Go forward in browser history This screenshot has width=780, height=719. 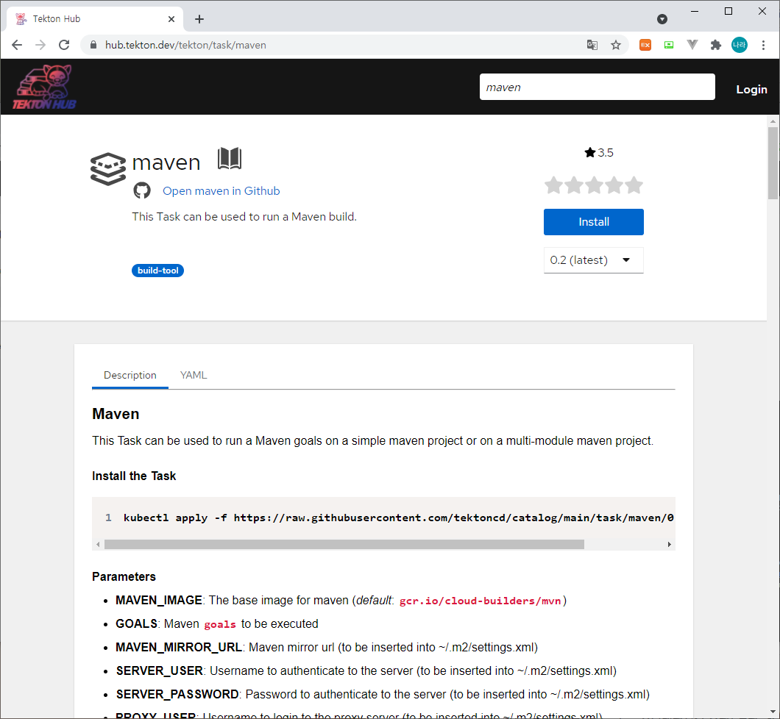pos(40,46)
